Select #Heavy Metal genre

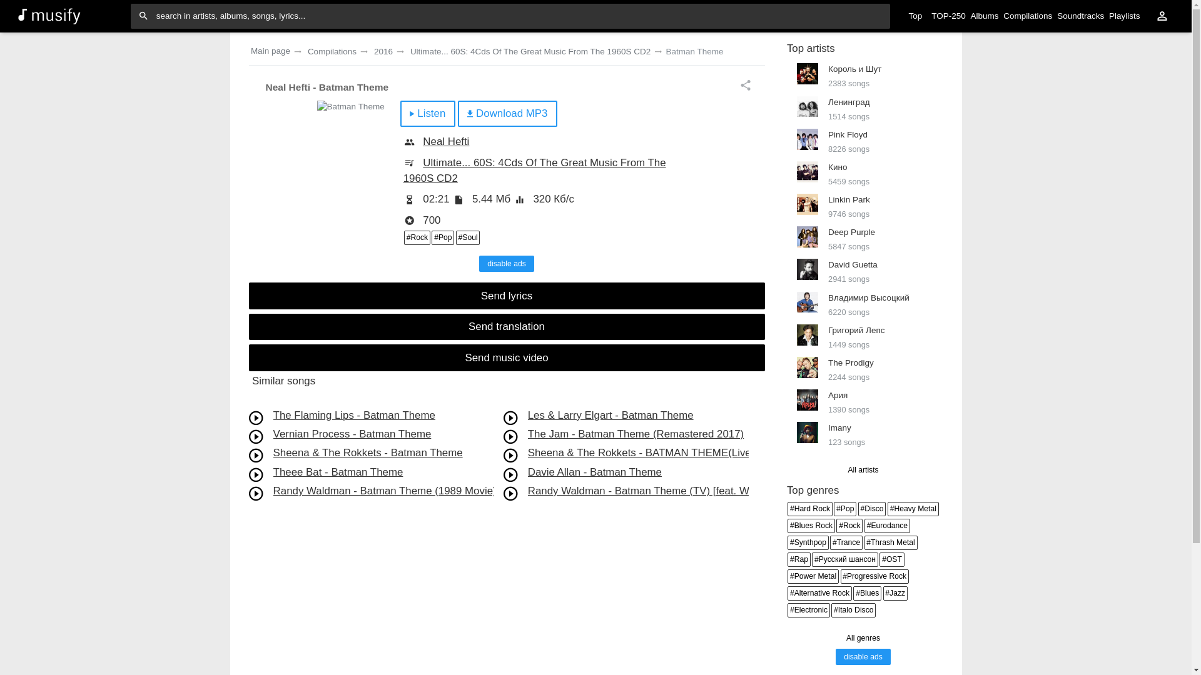913,509
